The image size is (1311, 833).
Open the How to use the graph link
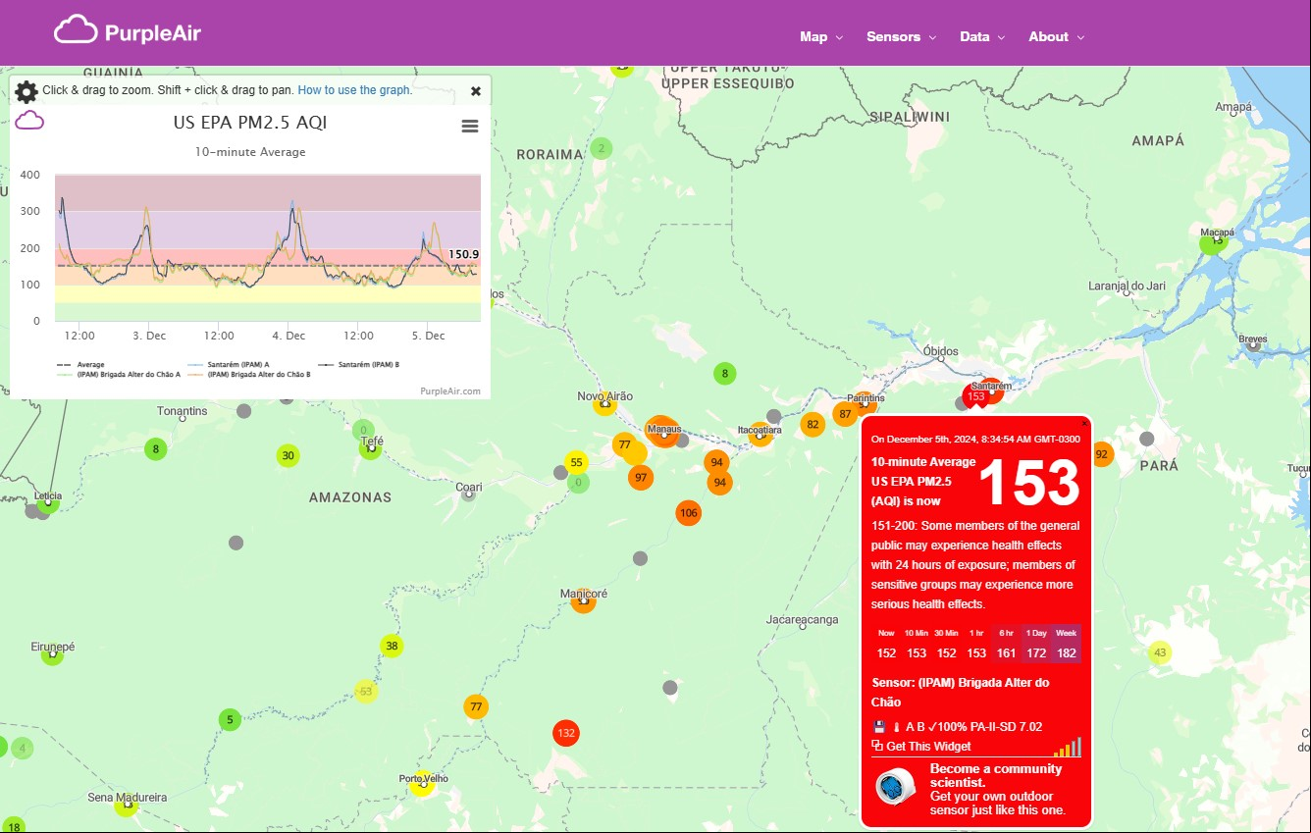[x=354, y=89]
